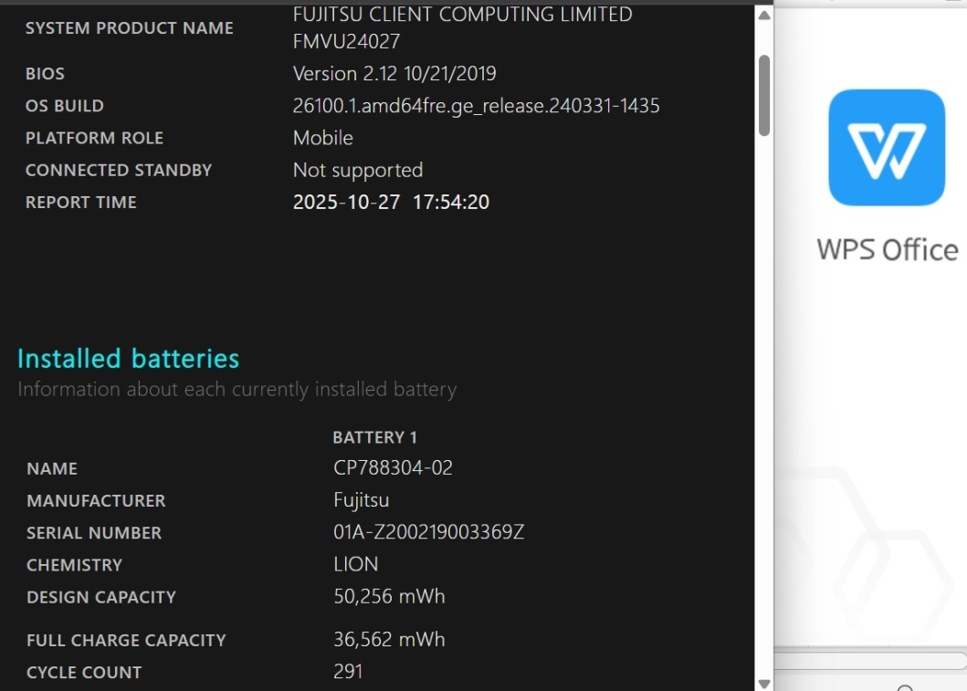Select the battery name CP788304-02
967x691 pixels.
pyautogui.click(x=393, y=468)
